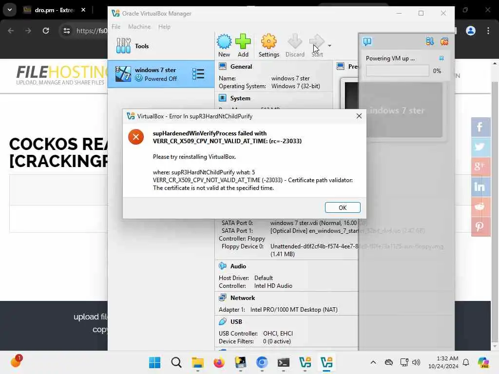Share page on Twitter in browser
Viewport: 499px width, 374px height.
pos(480,147)
